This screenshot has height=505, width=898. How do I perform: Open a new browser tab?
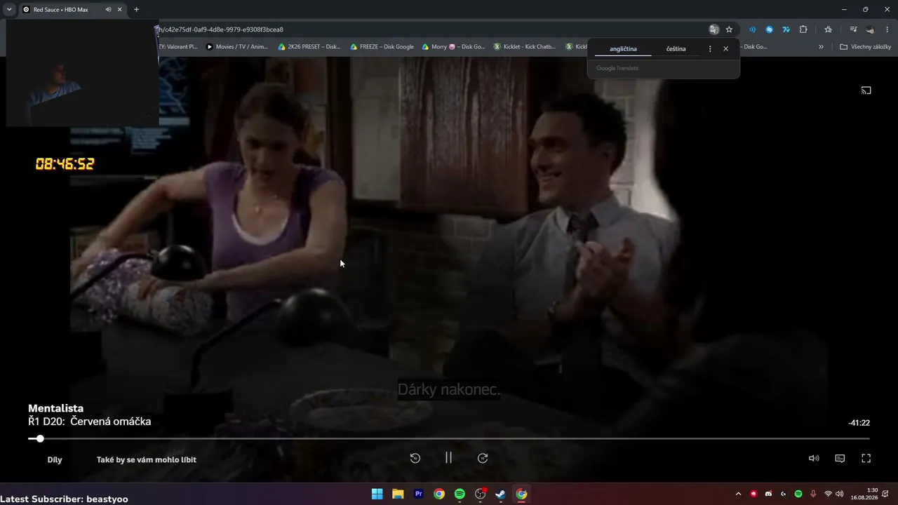[x=136, y=10]
